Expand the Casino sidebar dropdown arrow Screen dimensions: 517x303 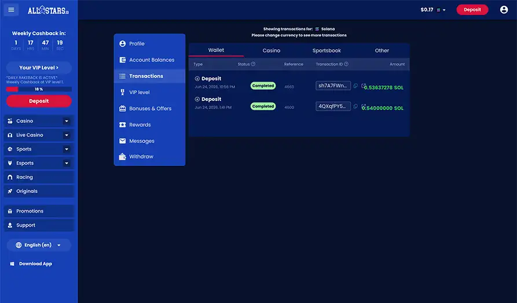tap(67, 121)
